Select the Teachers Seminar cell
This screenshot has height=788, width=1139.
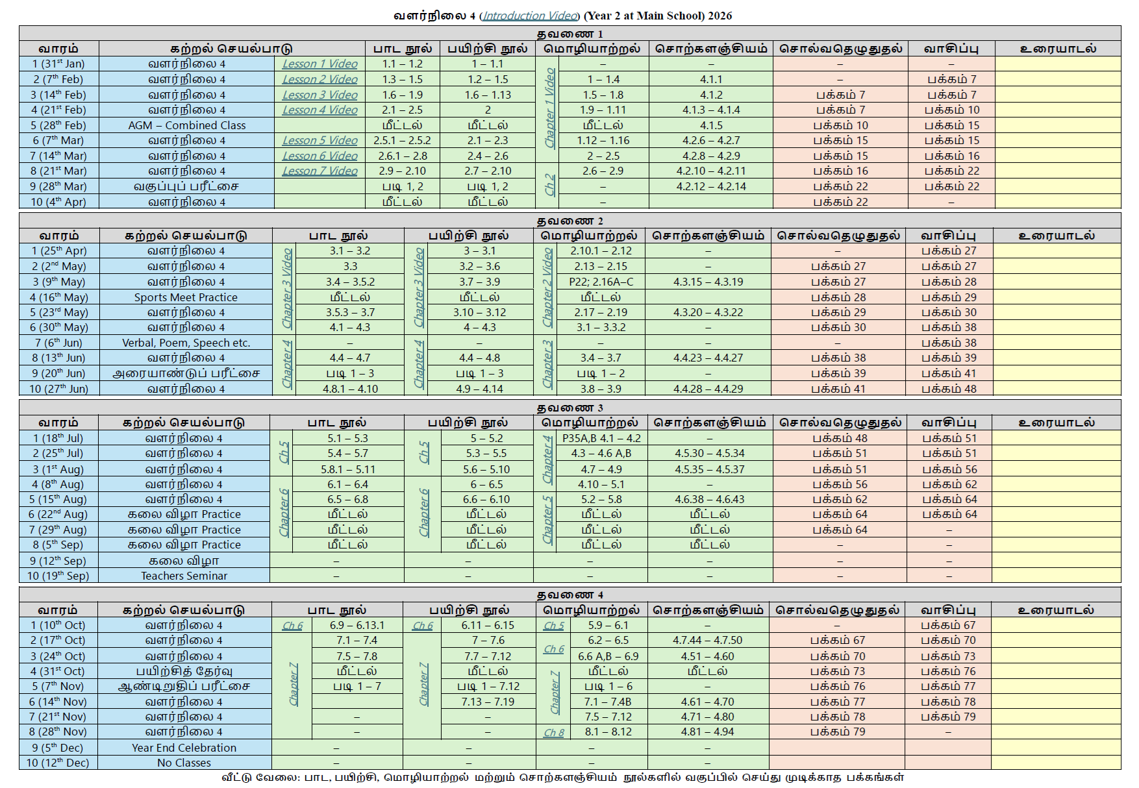[x=184, y=576]
